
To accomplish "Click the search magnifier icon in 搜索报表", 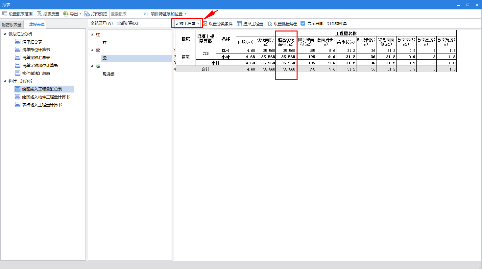I will (x=145, y=14).
